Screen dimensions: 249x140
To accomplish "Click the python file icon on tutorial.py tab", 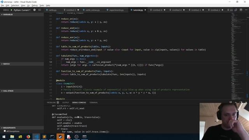I will tap(132, 10).
